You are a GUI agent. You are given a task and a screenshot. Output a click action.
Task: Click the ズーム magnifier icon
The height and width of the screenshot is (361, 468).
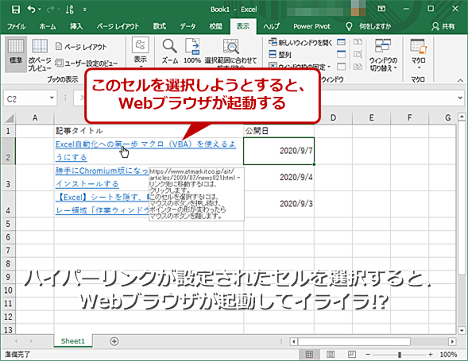[x=170, y=46]
